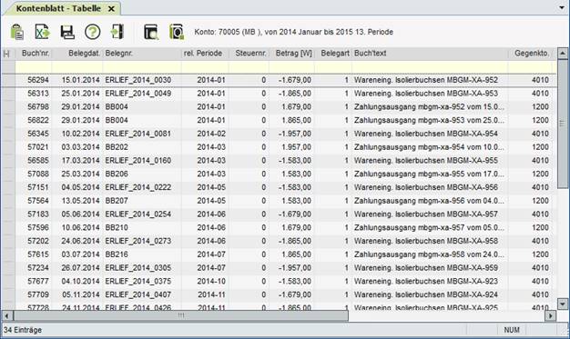The height and width of the screenshot is (339, 570).
Task: Click the floppy disk save icon
Action: [x=67, y=32]
